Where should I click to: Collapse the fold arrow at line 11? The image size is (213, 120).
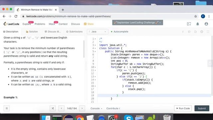[95, 70]
